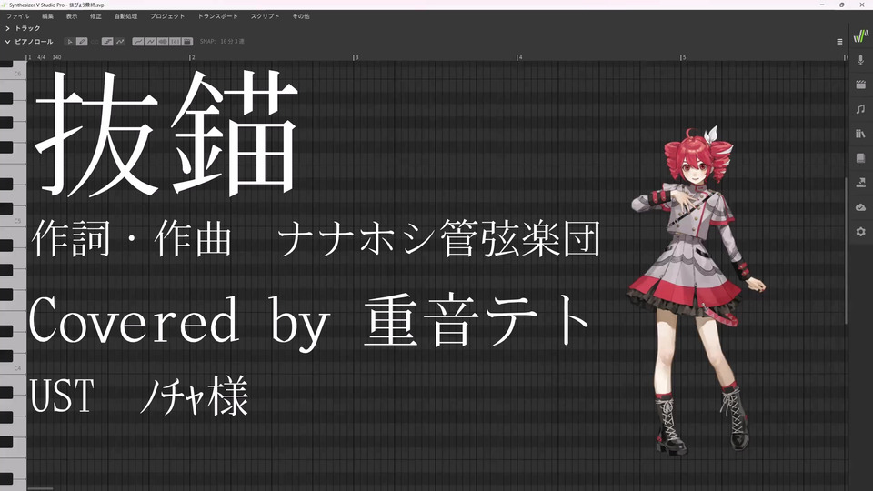Open the 編集 menu

pyautogui.click(x=48, y=16)
